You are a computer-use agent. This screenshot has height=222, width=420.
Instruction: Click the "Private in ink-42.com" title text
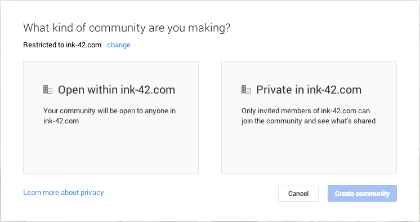(x=309, y=90)
